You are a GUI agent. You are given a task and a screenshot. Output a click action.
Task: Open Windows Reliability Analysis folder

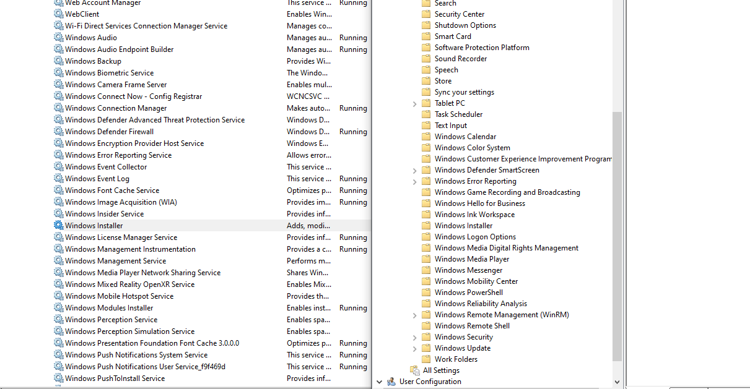click(x=481, y=304)
